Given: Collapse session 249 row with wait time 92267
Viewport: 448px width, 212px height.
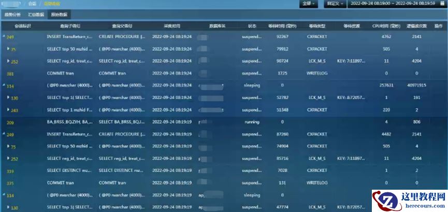Looking at the screenshot, I should [4, 37].
